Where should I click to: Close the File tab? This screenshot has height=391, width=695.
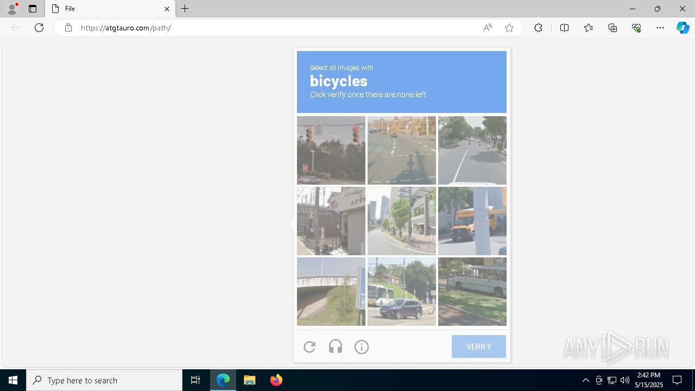tap(167, 9)
